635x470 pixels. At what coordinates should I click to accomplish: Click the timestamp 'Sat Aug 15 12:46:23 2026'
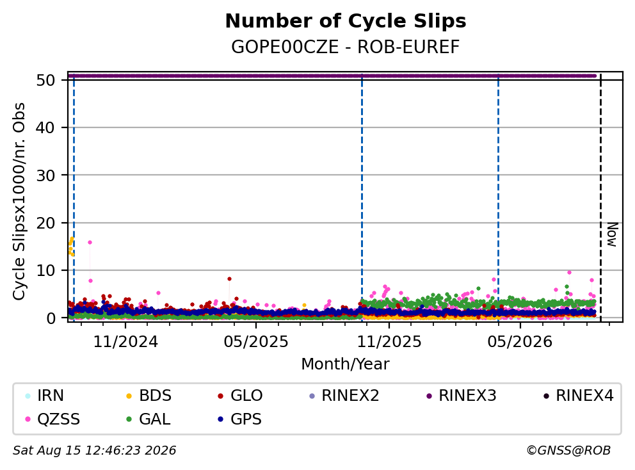tap(94, 451)
